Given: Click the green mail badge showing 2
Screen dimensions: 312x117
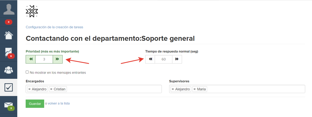Looking at the screenshot, I should coord(11,108).
